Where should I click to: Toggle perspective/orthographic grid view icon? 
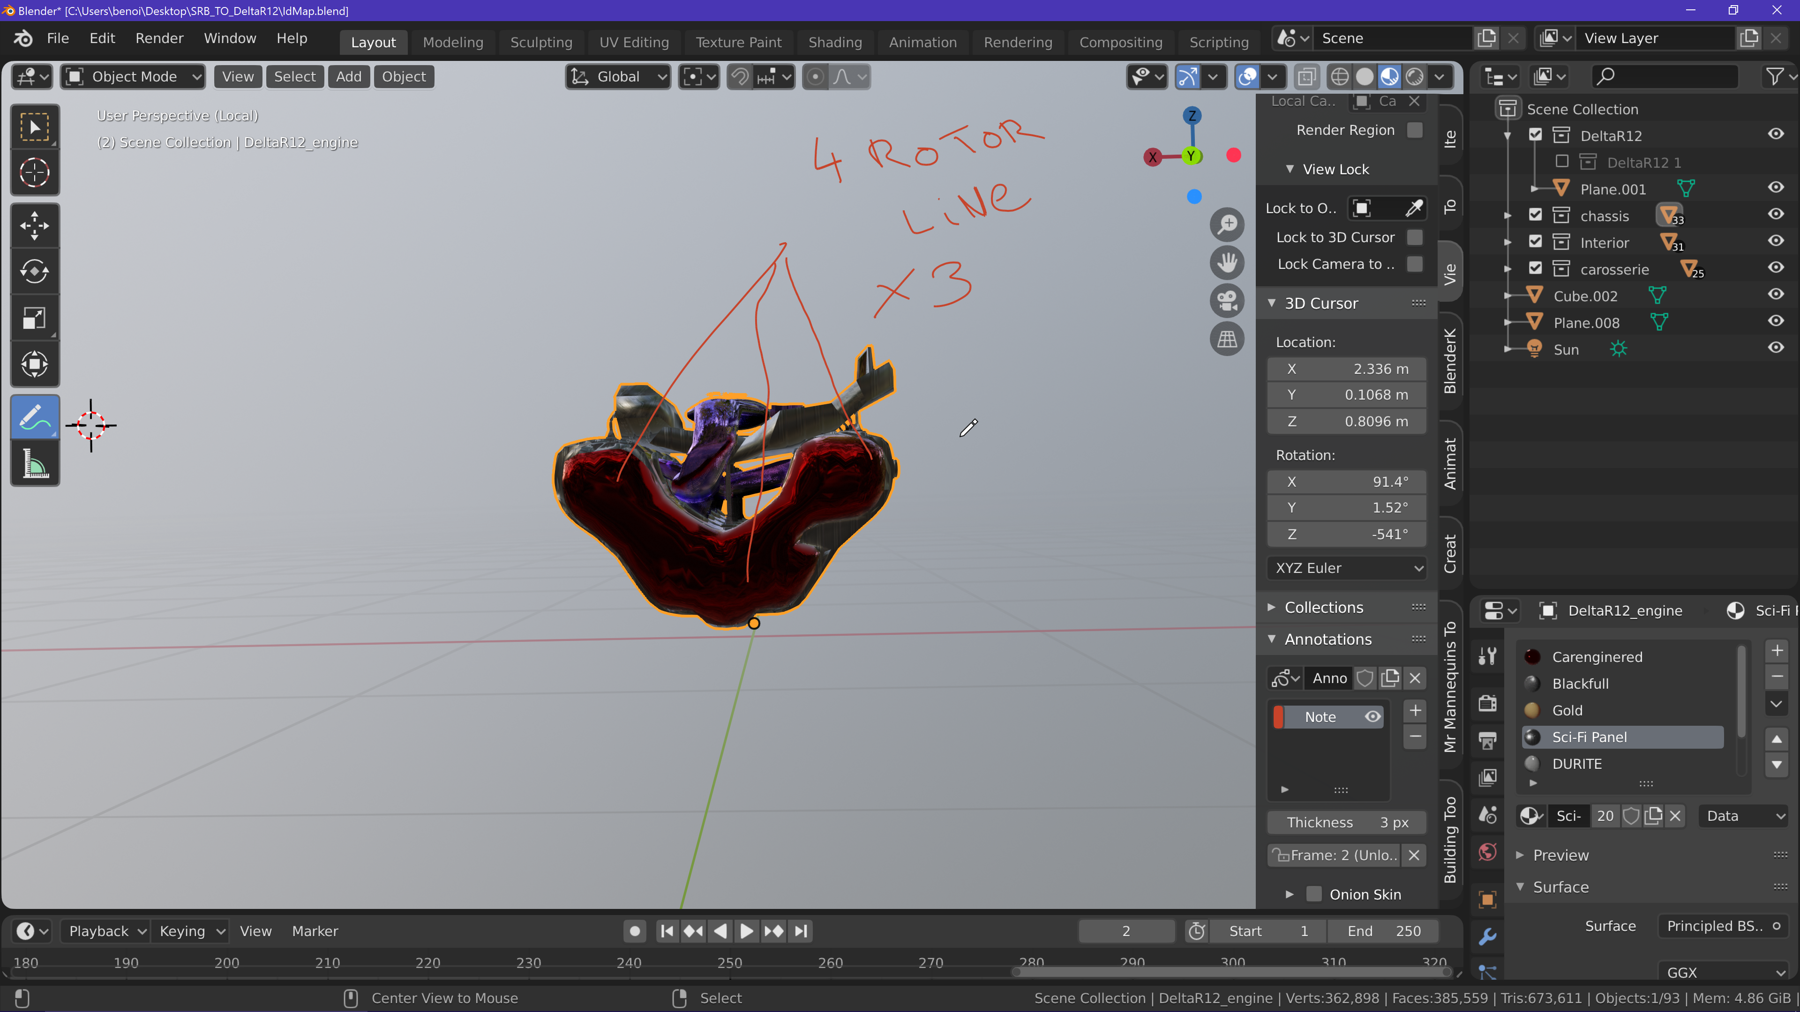pos(1227,339)
